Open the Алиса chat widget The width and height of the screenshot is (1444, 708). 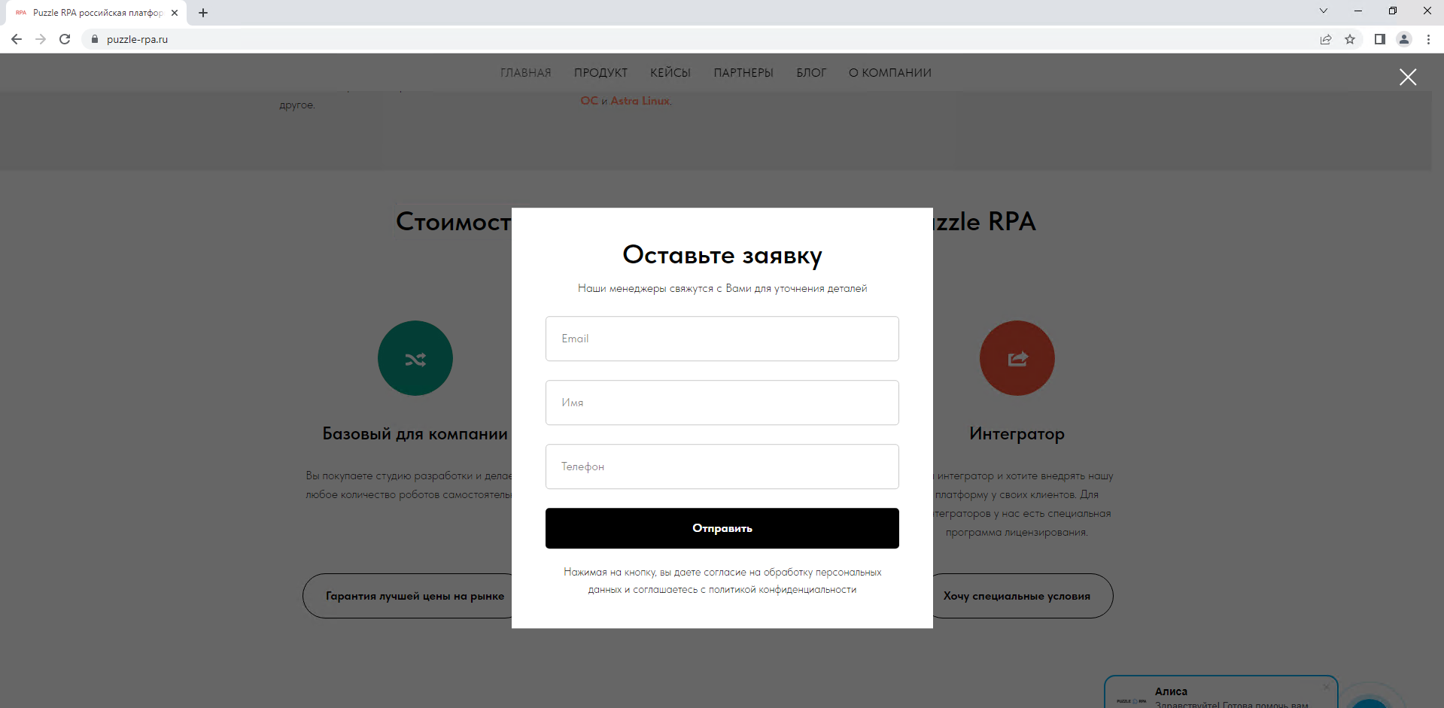pyautogui.click(x=1221, y=692)
